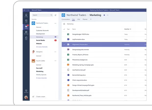Open Fourth Coffee team options ellipsis
Viewport: 152px width, 110px height.
coord(55,61)
